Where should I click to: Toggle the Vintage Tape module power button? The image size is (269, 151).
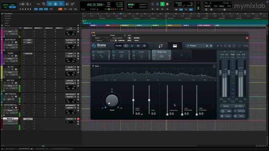coord(154,52)
